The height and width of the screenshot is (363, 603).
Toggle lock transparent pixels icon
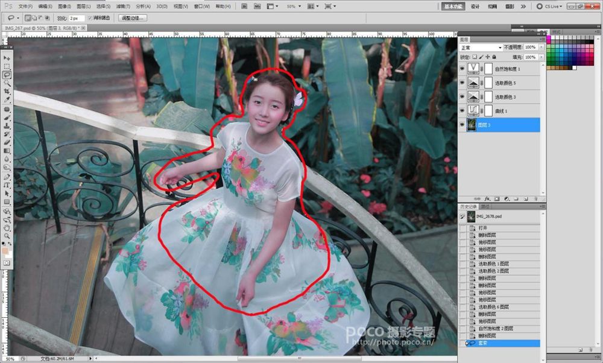point(475,57)
